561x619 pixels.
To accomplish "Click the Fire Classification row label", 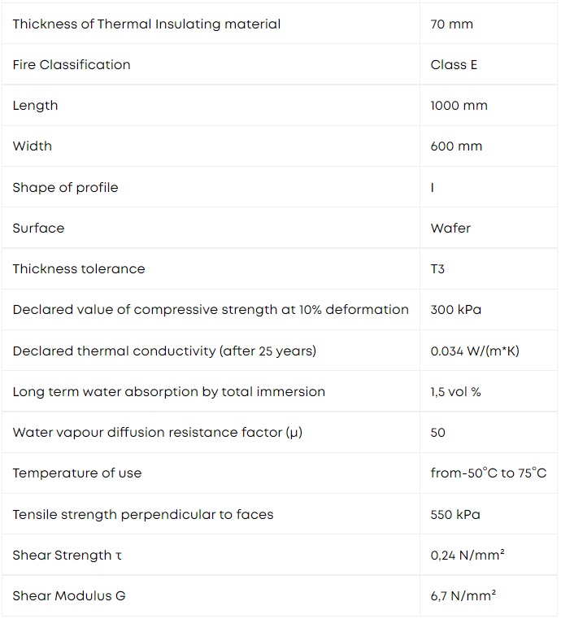I will click(x=72, y=65).
